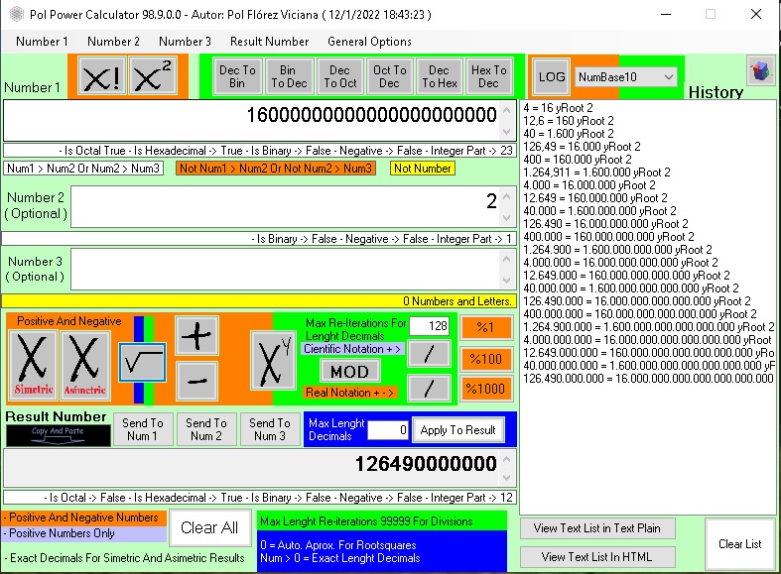Viewport: 781px width, 574px height.
Task: Click the cube icon above History
Action: [760, 70]
